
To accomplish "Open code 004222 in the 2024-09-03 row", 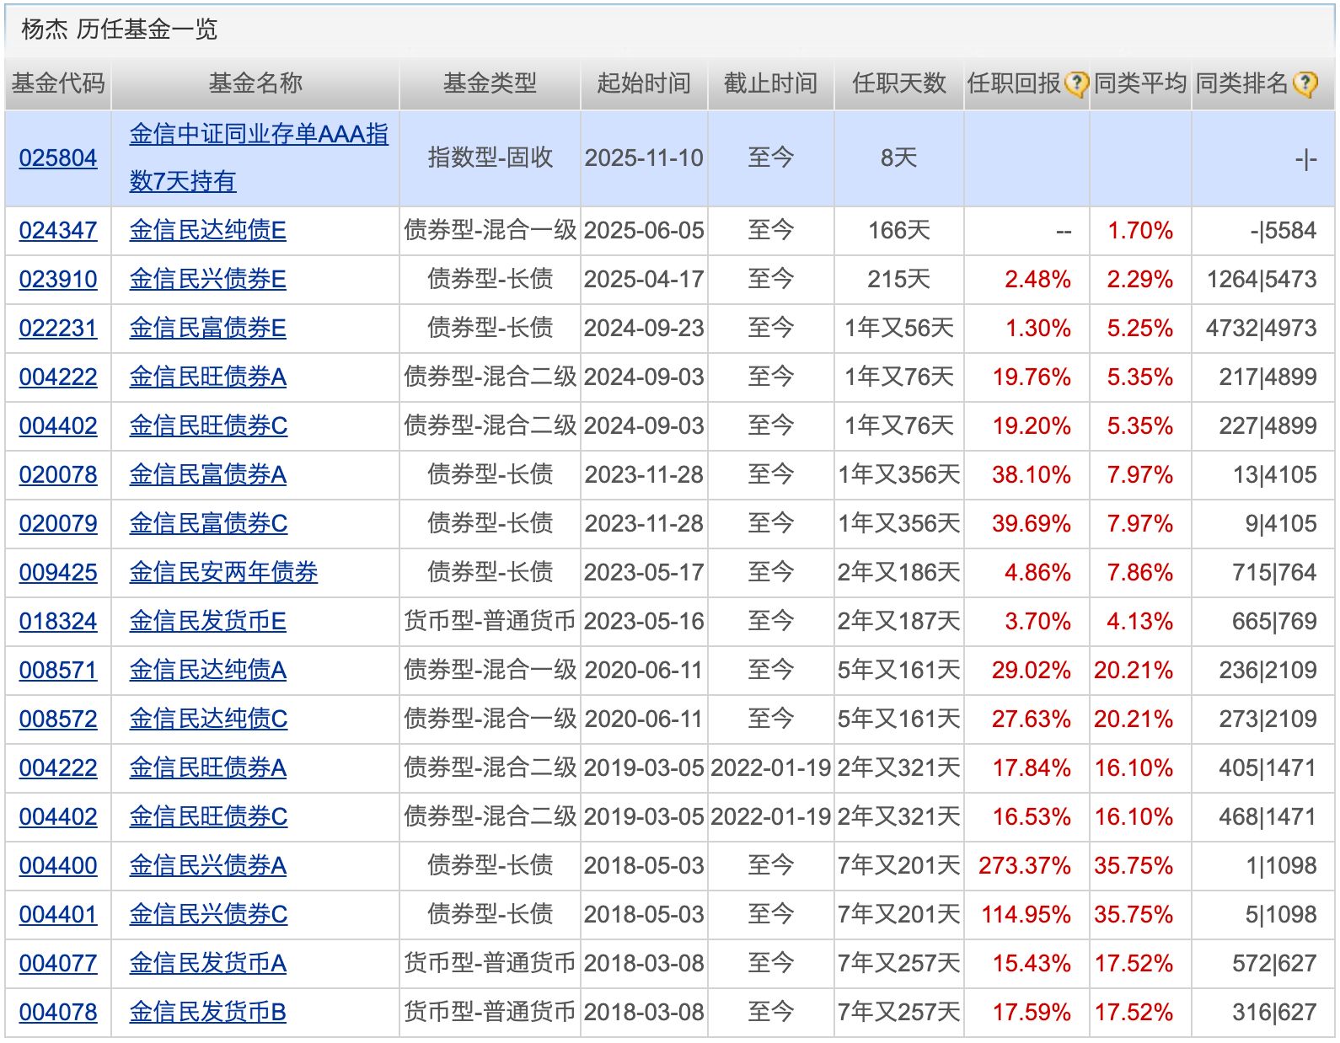I will click(58, 377).
